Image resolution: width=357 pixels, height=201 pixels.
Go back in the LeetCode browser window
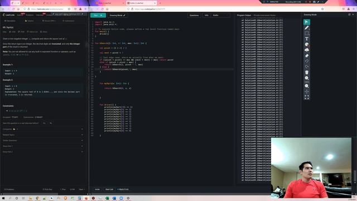3,9
